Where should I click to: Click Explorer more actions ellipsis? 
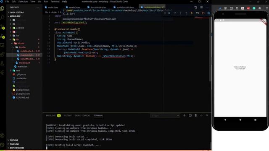[37, 7]
